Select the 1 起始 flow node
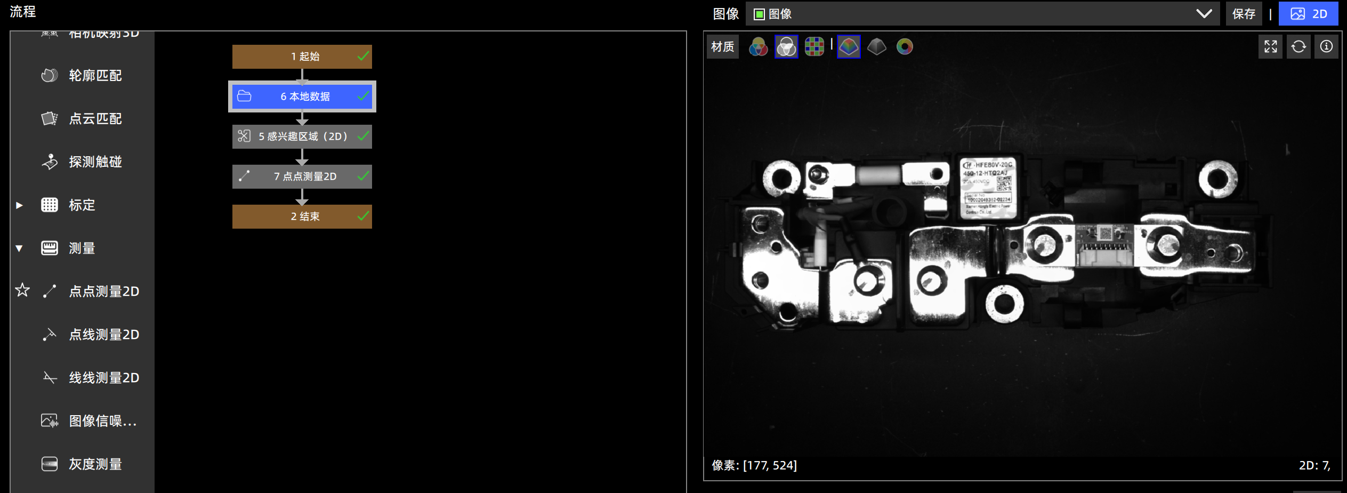The width and height of the screenshot is (1347, 493). coord(302,56)
